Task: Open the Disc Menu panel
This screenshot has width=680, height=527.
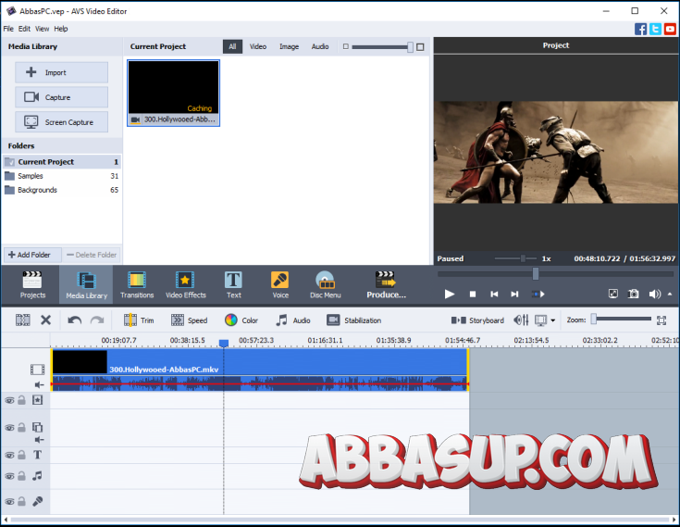Action: click(x=326, y=284)
